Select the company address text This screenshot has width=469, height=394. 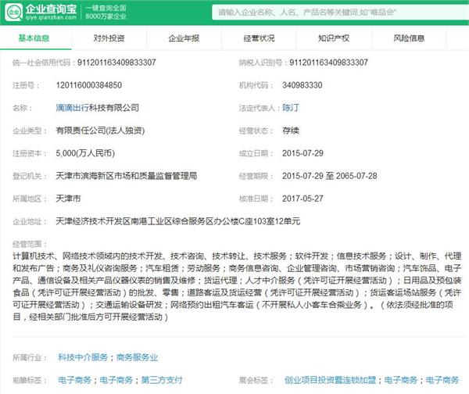178,221
